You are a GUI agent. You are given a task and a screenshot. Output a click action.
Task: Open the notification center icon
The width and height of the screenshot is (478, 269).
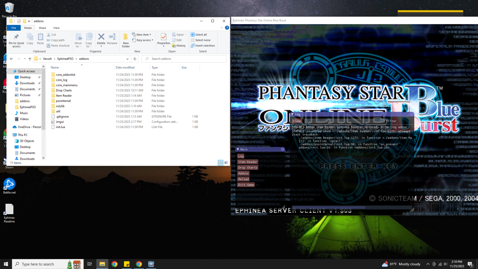[x=470, y=264]
